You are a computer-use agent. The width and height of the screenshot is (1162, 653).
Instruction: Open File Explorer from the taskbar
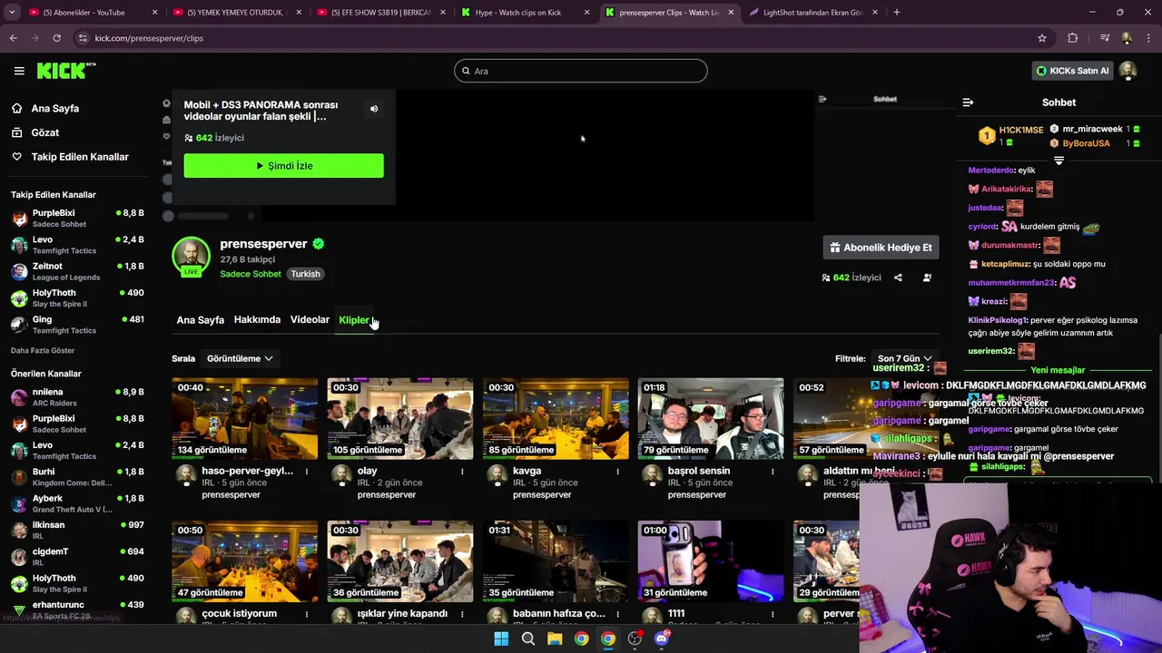click(x=555, y=638)
